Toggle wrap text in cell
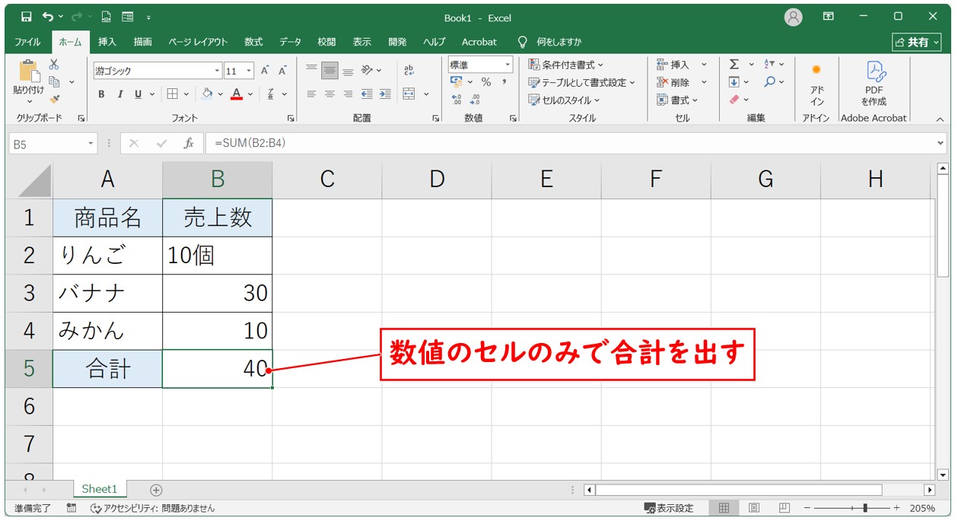 pos(409,71)
